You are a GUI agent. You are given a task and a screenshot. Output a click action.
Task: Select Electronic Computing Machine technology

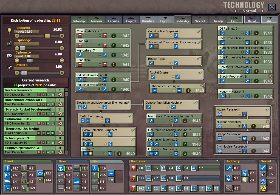click(x=174, y=132)
